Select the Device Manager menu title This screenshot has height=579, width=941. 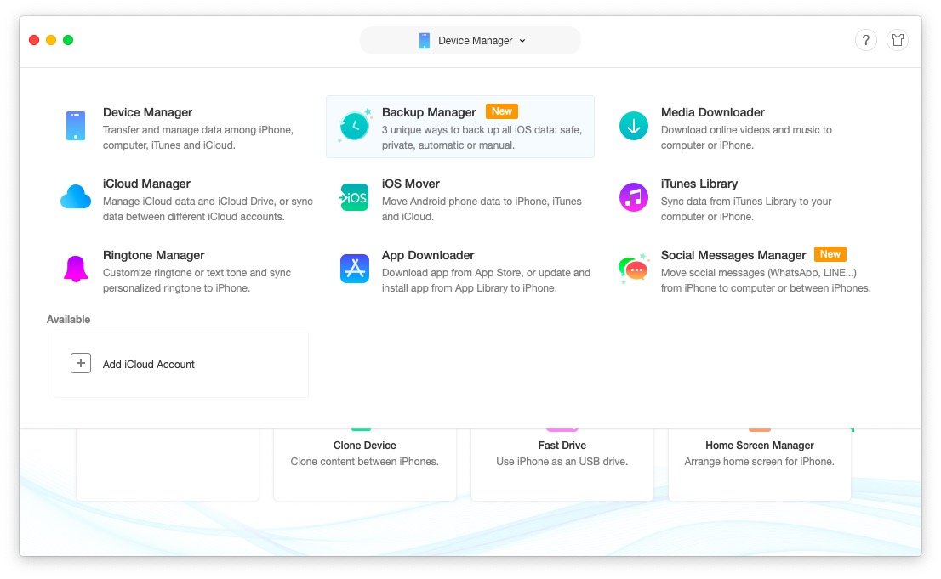click(x=148, y=112)
